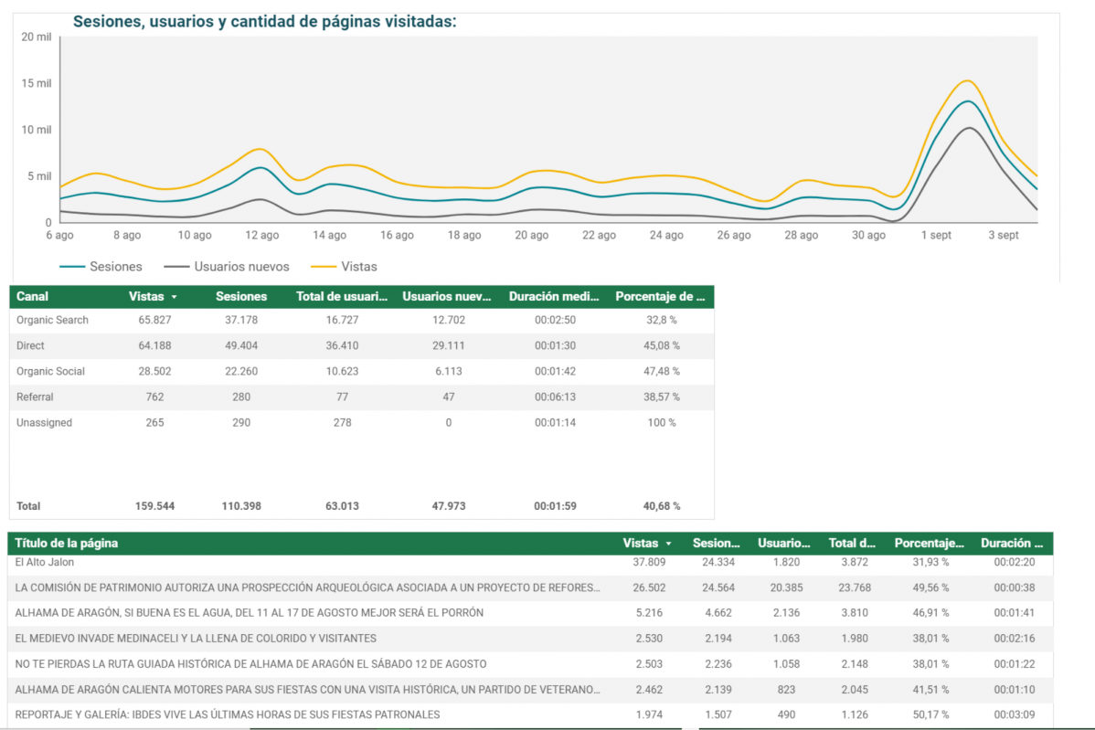Click Porcentaje de ... header in channel table

[660, 297]
